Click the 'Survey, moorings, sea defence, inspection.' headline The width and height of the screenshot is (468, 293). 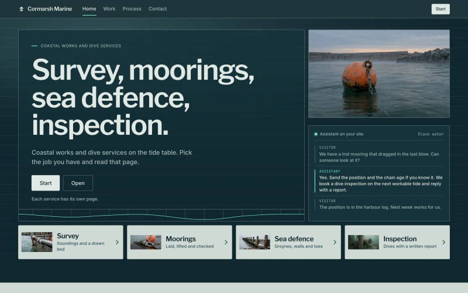(x=143, y=97)
